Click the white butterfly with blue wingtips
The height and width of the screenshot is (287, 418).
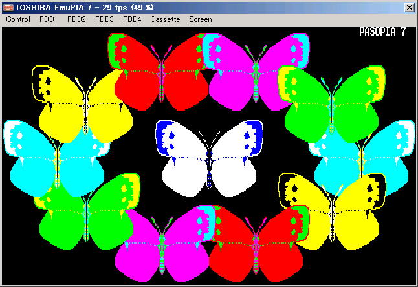209,158
